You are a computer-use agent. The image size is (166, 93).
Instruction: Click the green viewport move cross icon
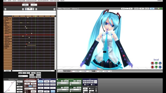tap(161, 9)
